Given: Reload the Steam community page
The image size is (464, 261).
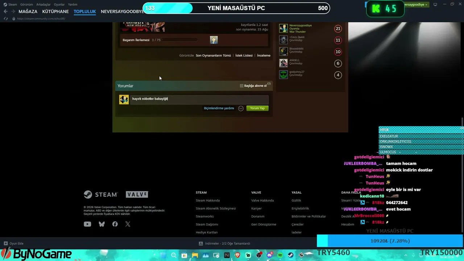Looking at the screenshot, I should (x=6, y=18).
